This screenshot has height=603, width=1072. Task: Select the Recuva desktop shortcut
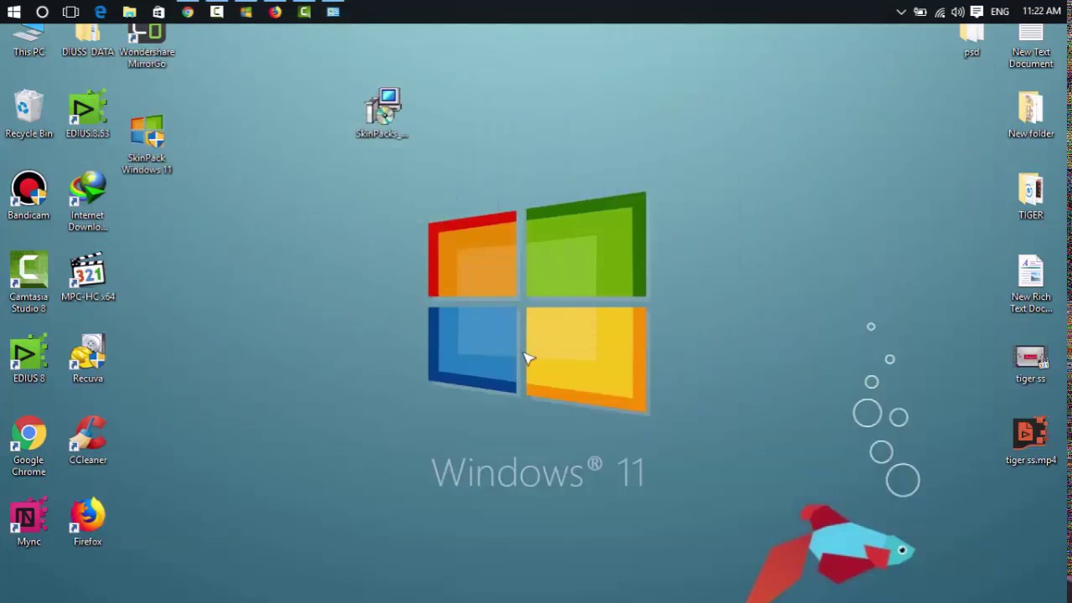coord(87,359)
